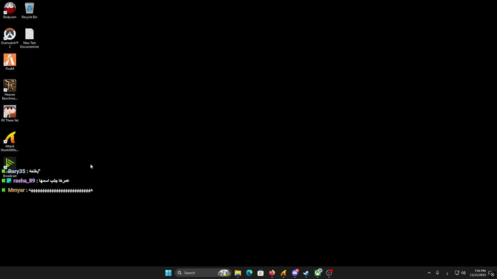The width and height of the screenshot is (497, 279).
Task: Open Firefox from the taskbar
Action: (272, 273)
